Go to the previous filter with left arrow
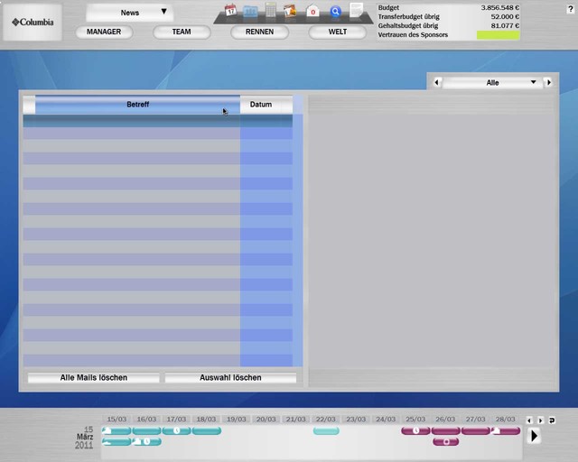The width and height of the screenshot is (578, 462). coord(437,82)
